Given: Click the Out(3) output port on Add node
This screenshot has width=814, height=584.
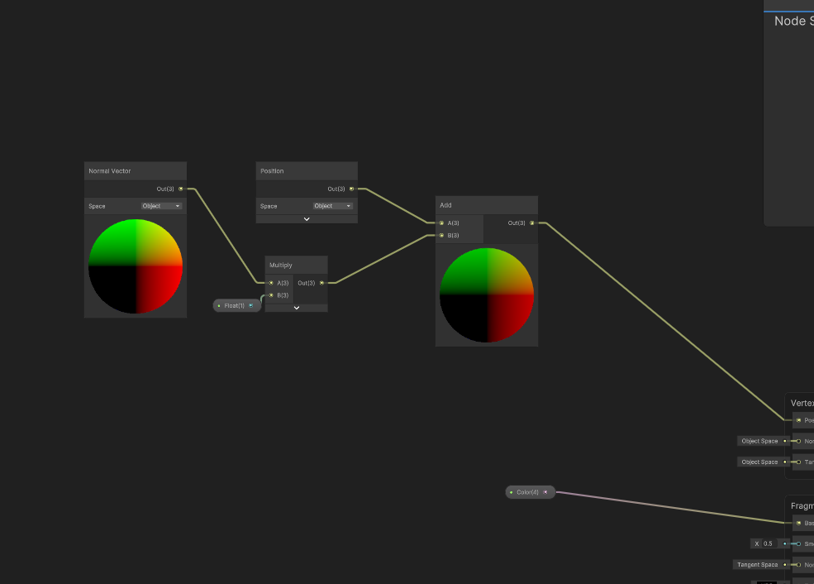Looking at the screenshot, I should (531, 223).
